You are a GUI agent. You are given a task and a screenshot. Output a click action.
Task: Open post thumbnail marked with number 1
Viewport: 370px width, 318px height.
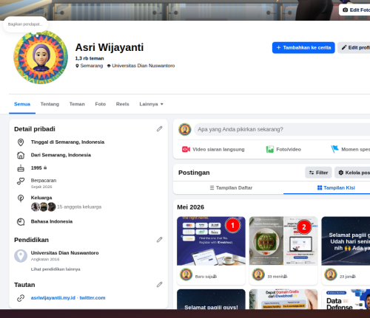coord(211,241)
